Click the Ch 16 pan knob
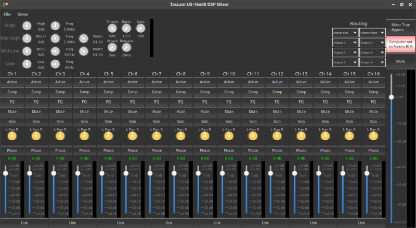 click(373, 136)
